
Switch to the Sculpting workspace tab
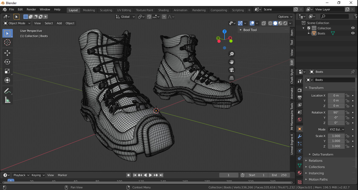[106, 10]
